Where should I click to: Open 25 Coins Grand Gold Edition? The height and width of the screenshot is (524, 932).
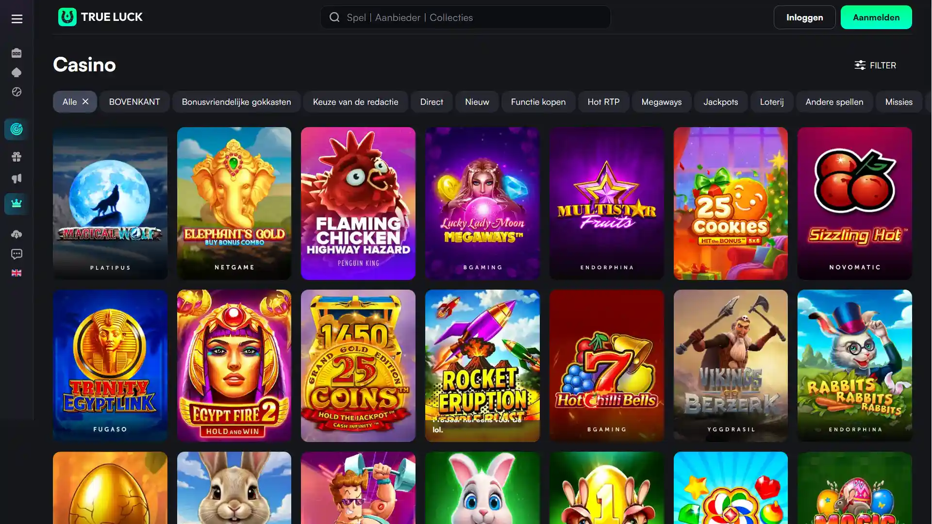pos(358,366)
